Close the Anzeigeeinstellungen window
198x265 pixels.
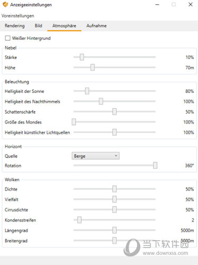[x=191, y=5]
